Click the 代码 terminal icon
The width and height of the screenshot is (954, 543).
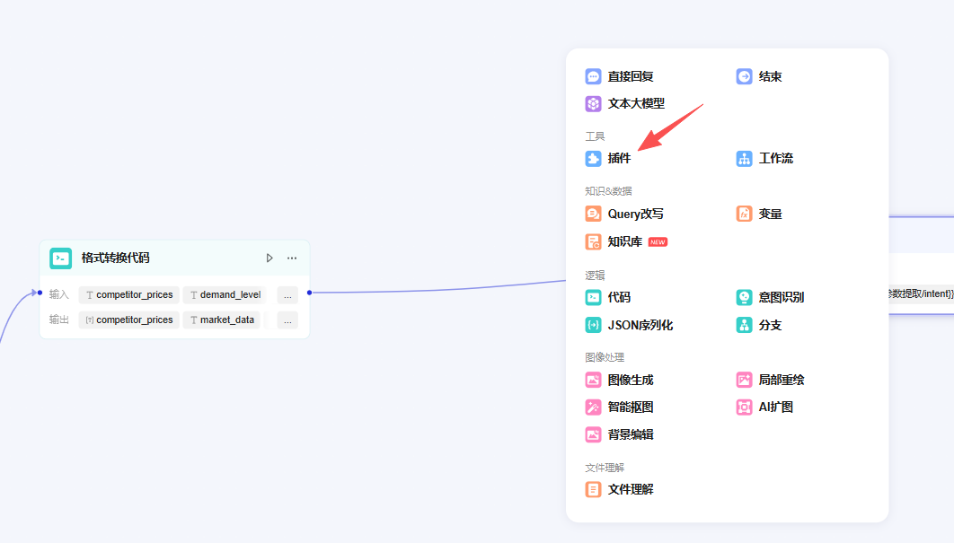click(593, 297)
